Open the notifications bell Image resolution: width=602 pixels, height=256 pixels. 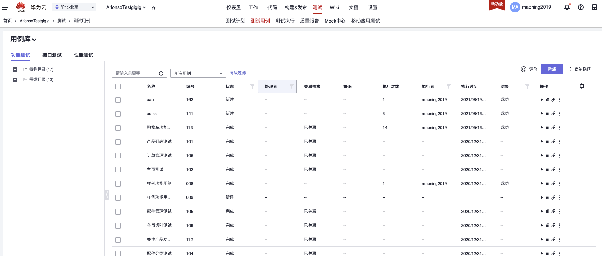tap(567, 7)
